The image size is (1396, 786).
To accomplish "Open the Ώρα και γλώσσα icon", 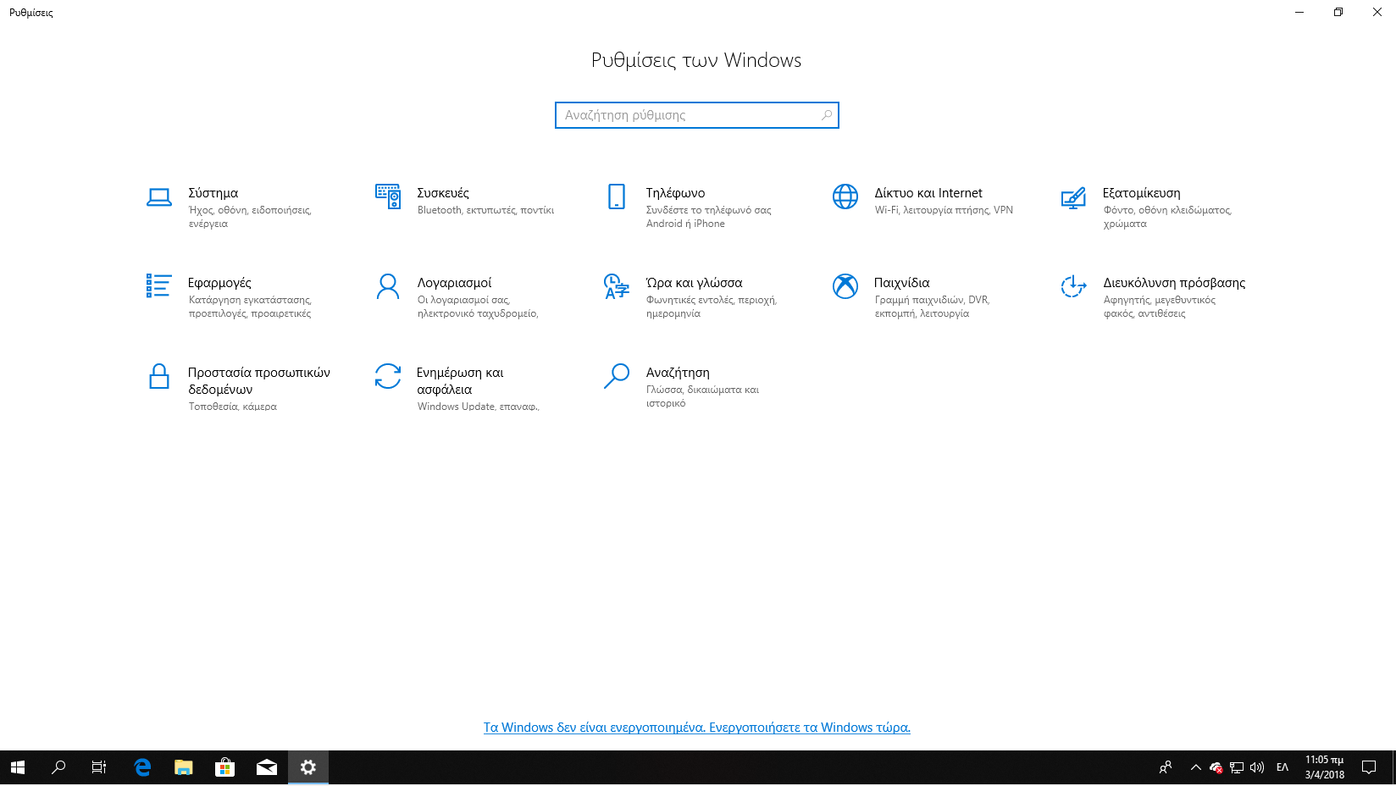I will click(617, 286).
